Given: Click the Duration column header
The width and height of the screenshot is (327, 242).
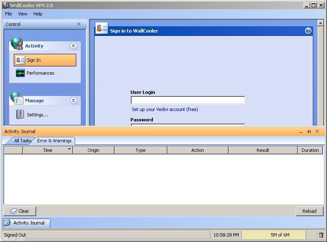Looking at the screenshot, I should 310,150.
